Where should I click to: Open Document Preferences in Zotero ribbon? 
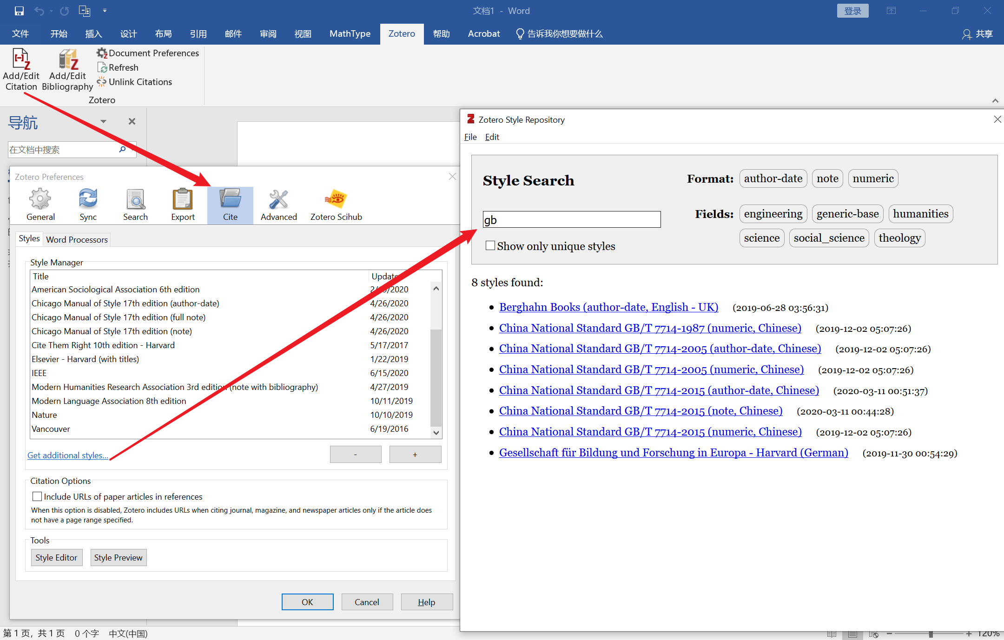pyautogui.click(x=148, y=53)
